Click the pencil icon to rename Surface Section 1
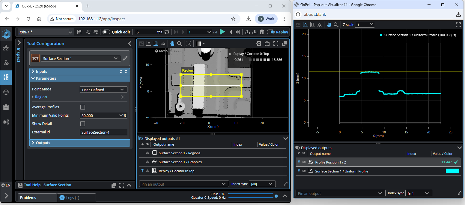 point(125,58)
